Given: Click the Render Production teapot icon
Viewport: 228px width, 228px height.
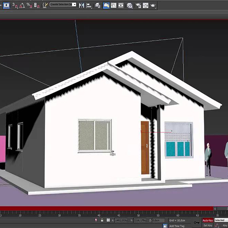Looking at the screenshot, I should [153, 5].
